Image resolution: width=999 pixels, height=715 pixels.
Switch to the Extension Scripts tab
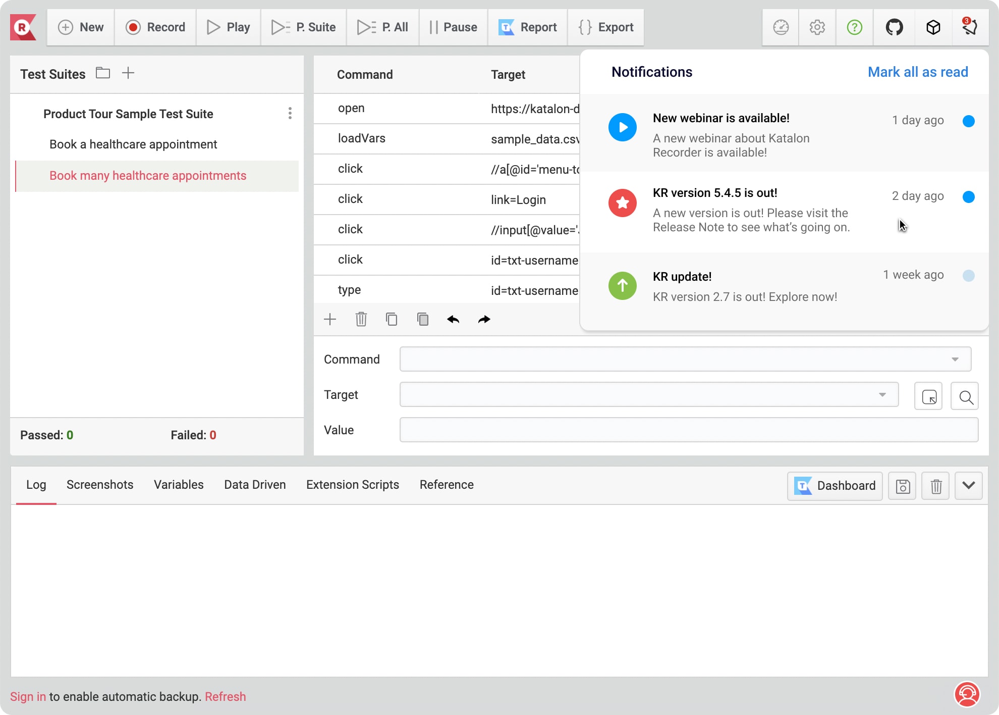[x=353, y=485]
